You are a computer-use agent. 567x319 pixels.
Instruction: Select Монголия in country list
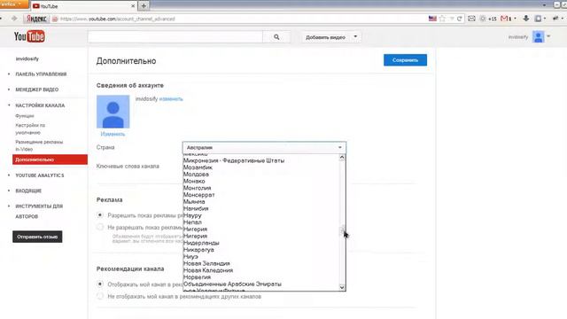coord(262,188)
